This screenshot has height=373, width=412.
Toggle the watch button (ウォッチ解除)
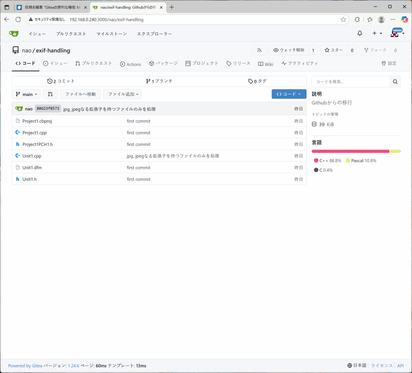pyautogui.click(x=289, y=50)
